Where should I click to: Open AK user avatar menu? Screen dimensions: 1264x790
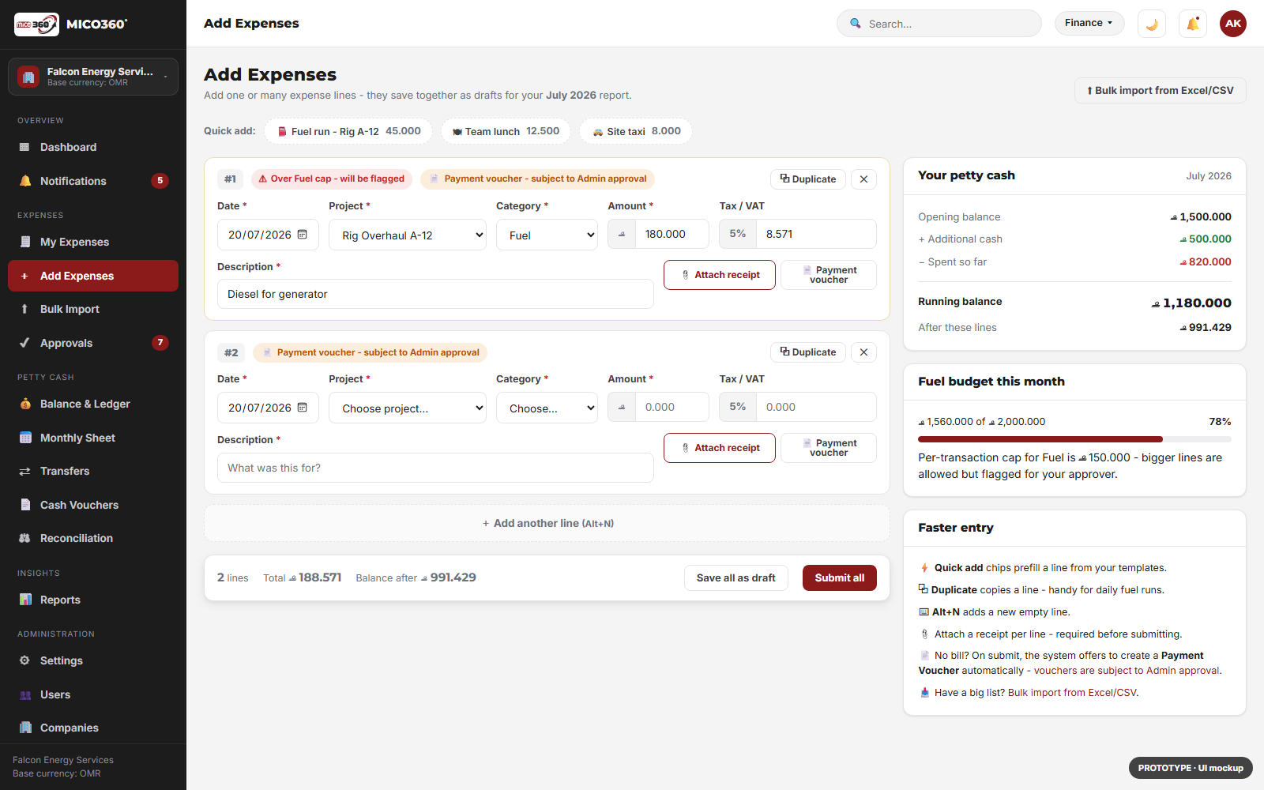tap(1233, 24)
